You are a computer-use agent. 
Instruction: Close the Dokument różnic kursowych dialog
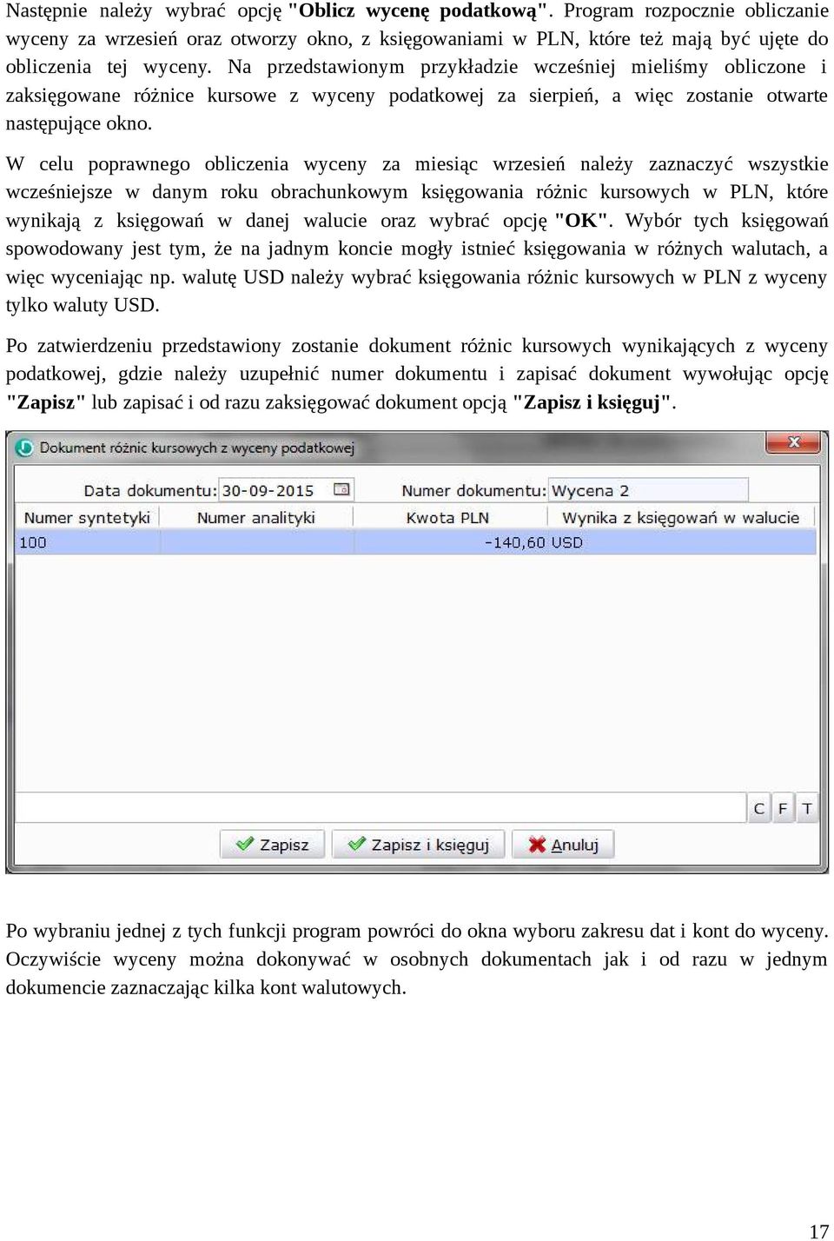click(x=793, y=442)
